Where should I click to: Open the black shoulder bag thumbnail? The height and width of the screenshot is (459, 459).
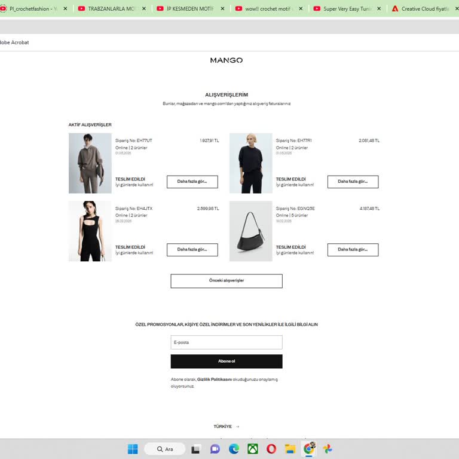pyautogui.click(x=250, y=231)
